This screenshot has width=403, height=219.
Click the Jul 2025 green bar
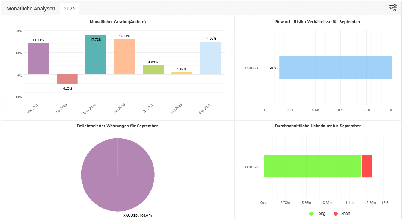pyautogui.click(x=153, y=70)
